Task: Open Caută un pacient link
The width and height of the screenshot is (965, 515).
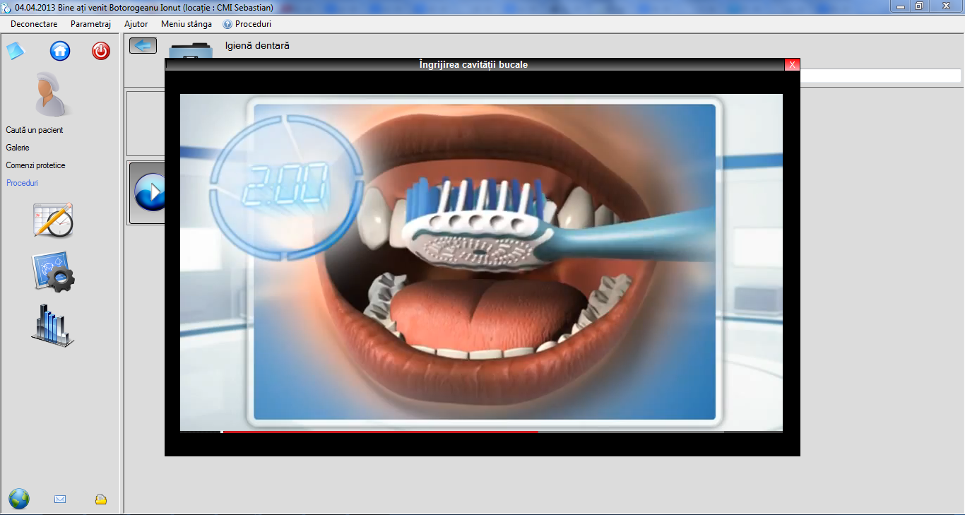Action: coord(35,130)
